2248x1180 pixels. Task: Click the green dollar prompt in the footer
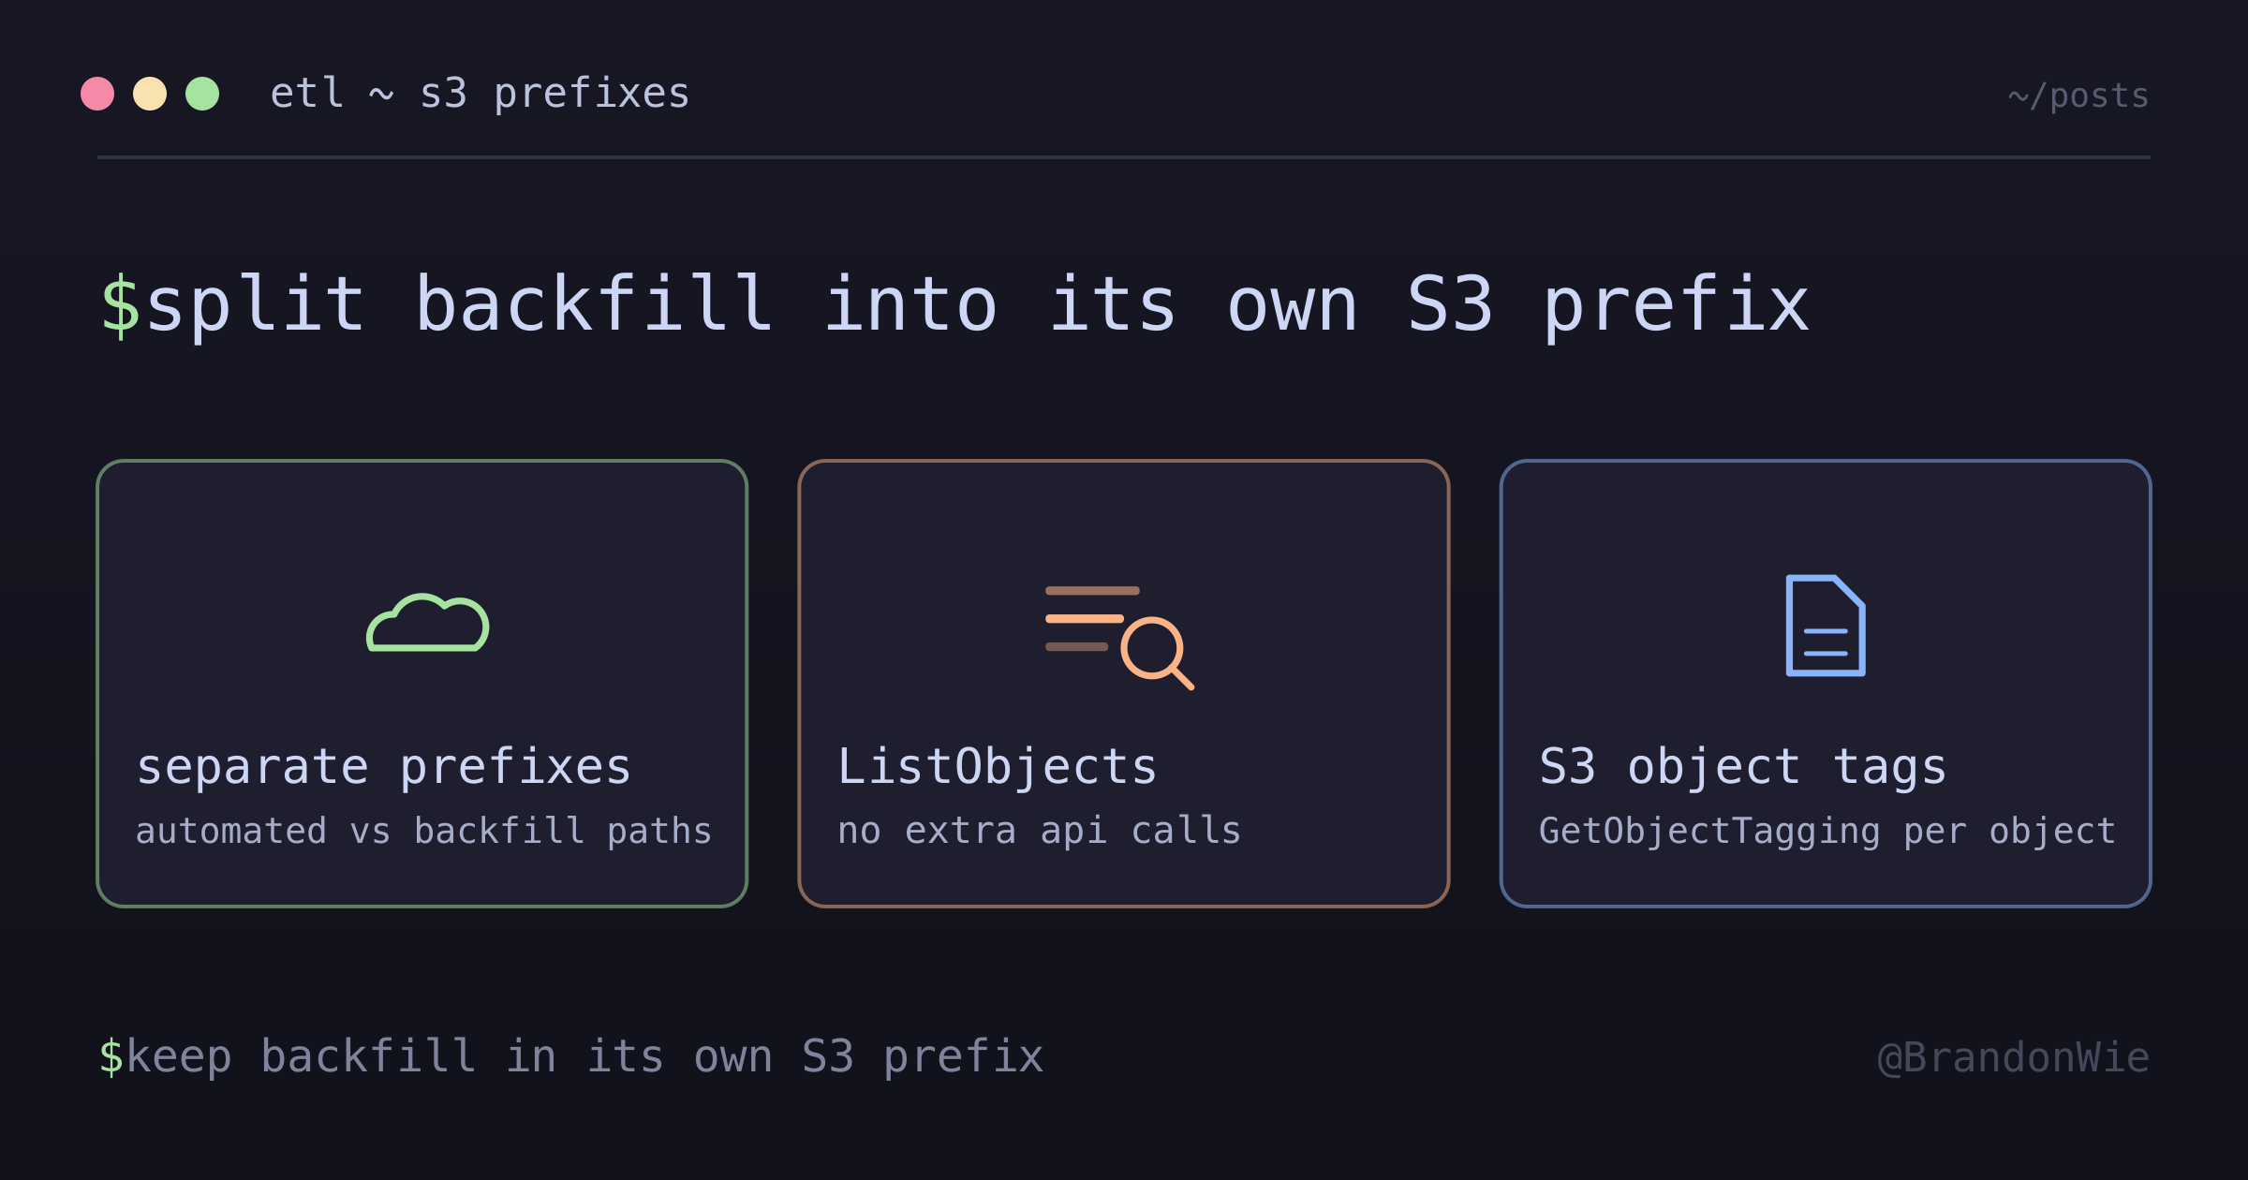pyautogui.click(x=111, y=1056)
